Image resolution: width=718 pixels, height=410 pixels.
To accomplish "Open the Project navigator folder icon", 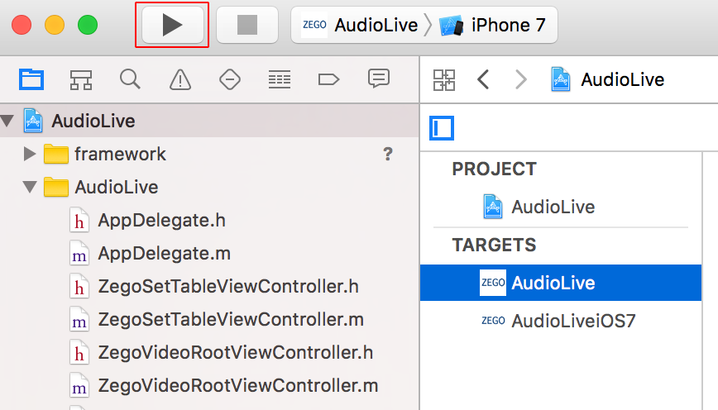I will [31, 79].
